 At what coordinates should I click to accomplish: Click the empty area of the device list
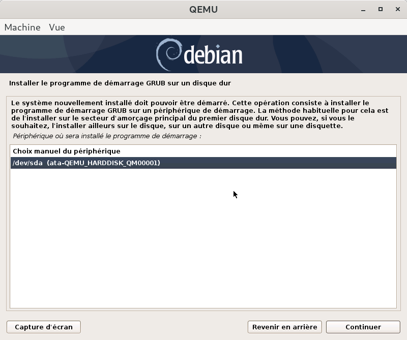(x=203, y=239)
